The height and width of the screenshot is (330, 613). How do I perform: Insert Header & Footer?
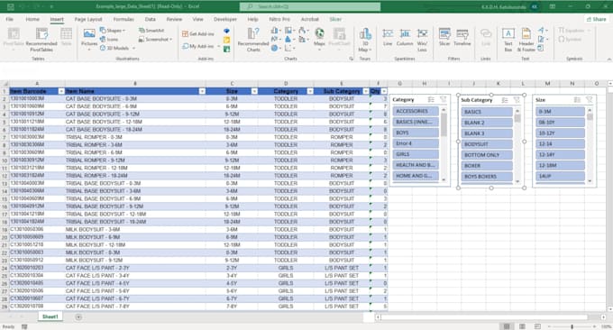point(526,40)
